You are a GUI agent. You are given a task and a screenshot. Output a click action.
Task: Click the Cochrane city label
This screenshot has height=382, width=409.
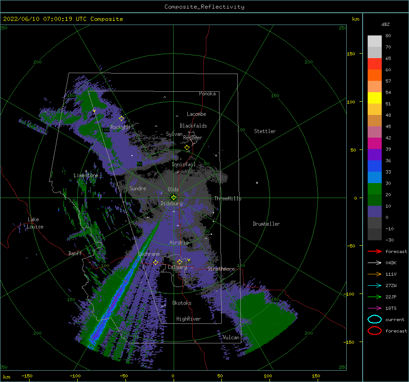149,254
